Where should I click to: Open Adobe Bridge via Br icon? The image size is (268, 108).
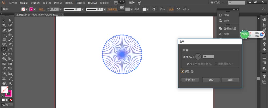[x=116, y=3]
